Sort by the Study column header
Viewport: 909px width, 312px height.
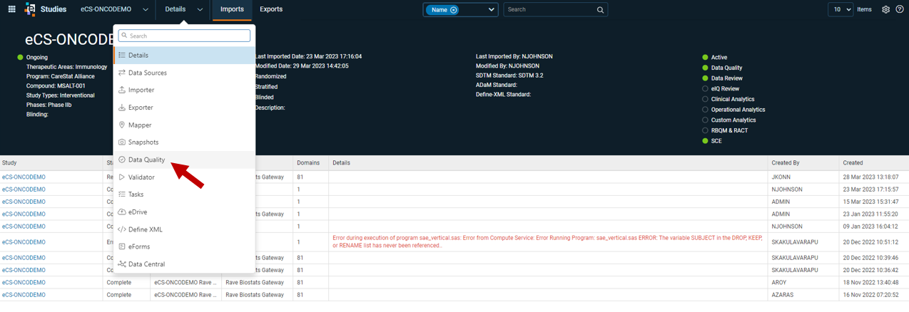point(9,163)
